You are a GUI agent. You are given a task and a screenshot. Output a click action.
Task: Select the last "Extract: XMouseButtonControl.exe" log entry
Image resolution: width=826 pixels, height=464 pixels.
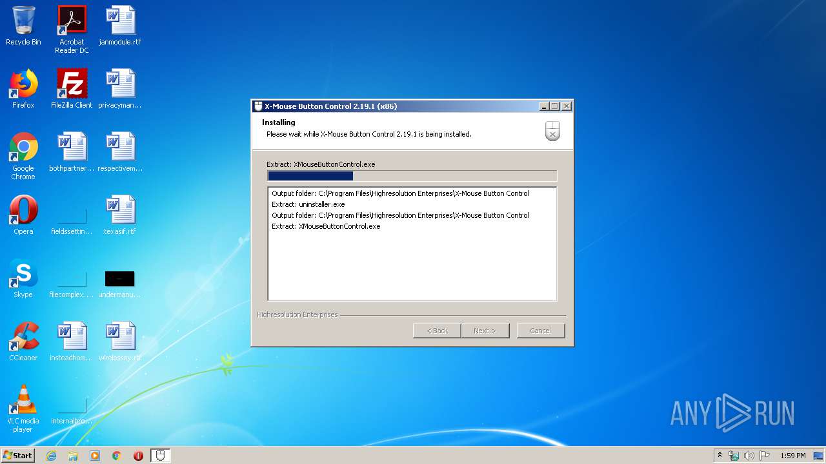coord(326,226)
